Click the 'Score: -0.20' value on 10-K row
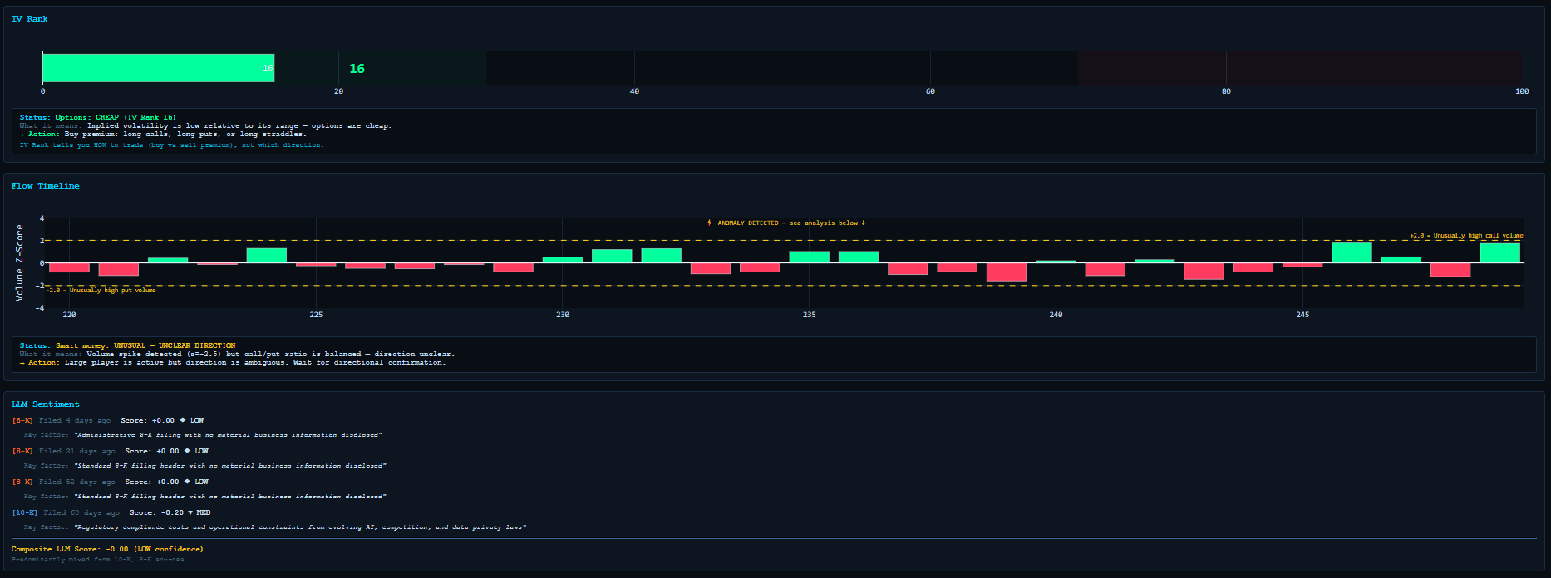Viewport: 1551px width, 578px height. (156, 512)
